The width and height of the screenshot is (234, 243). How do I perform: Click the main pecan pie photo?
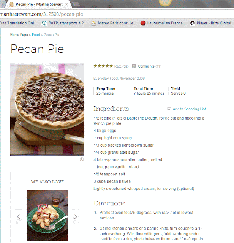pyautogui.click(x=47, y=109)
